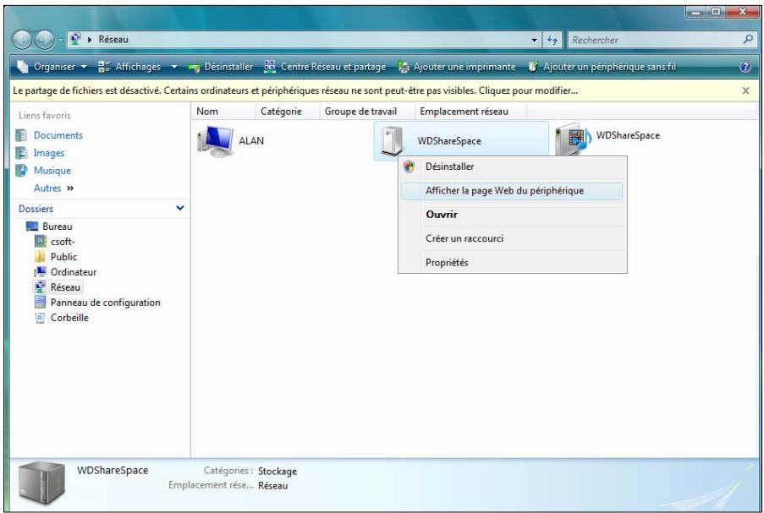Sort by Groupe de travail column header
Screen dimensions: 764x513
367,112
